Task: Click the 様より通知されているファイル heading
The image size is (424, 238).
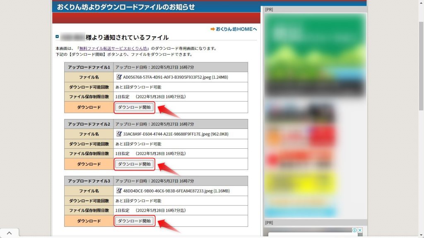Action: (127, 37)
